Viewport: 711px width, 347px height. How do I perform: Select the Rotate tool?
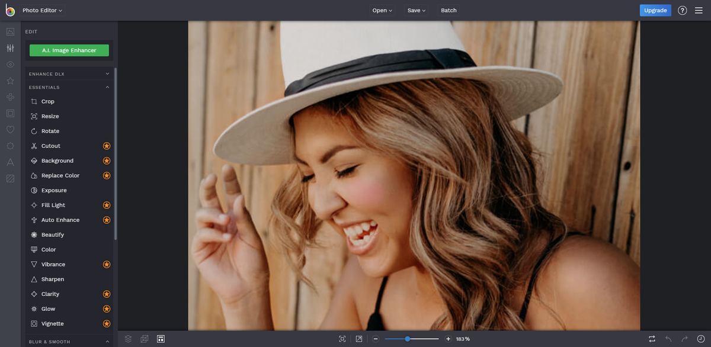69,131
